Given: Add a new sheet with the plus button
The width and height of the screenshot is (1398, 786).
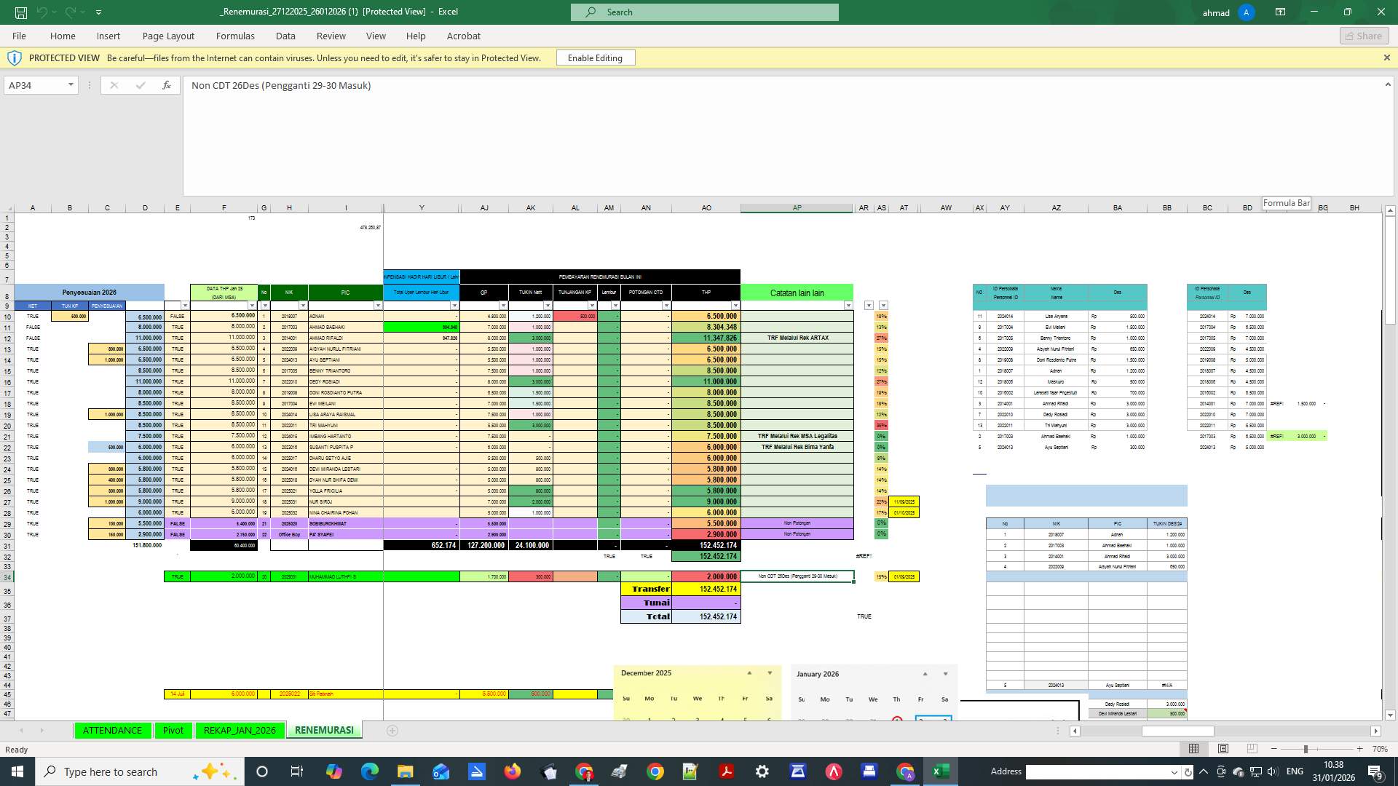Looking at the screenshot, I should coord(392,730).
